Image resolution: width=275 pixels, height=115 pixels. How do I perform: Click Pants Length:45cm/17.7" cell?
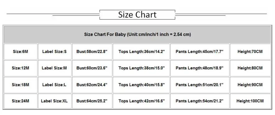click(x=200, y=52)
